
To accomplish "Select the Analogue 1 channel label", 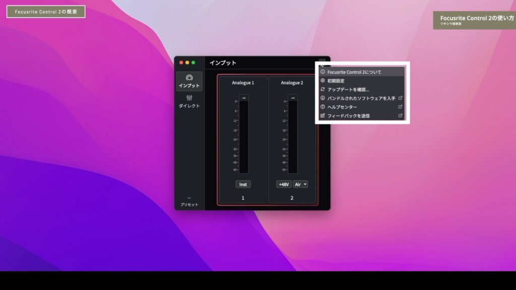I will [x=243, y=83].
